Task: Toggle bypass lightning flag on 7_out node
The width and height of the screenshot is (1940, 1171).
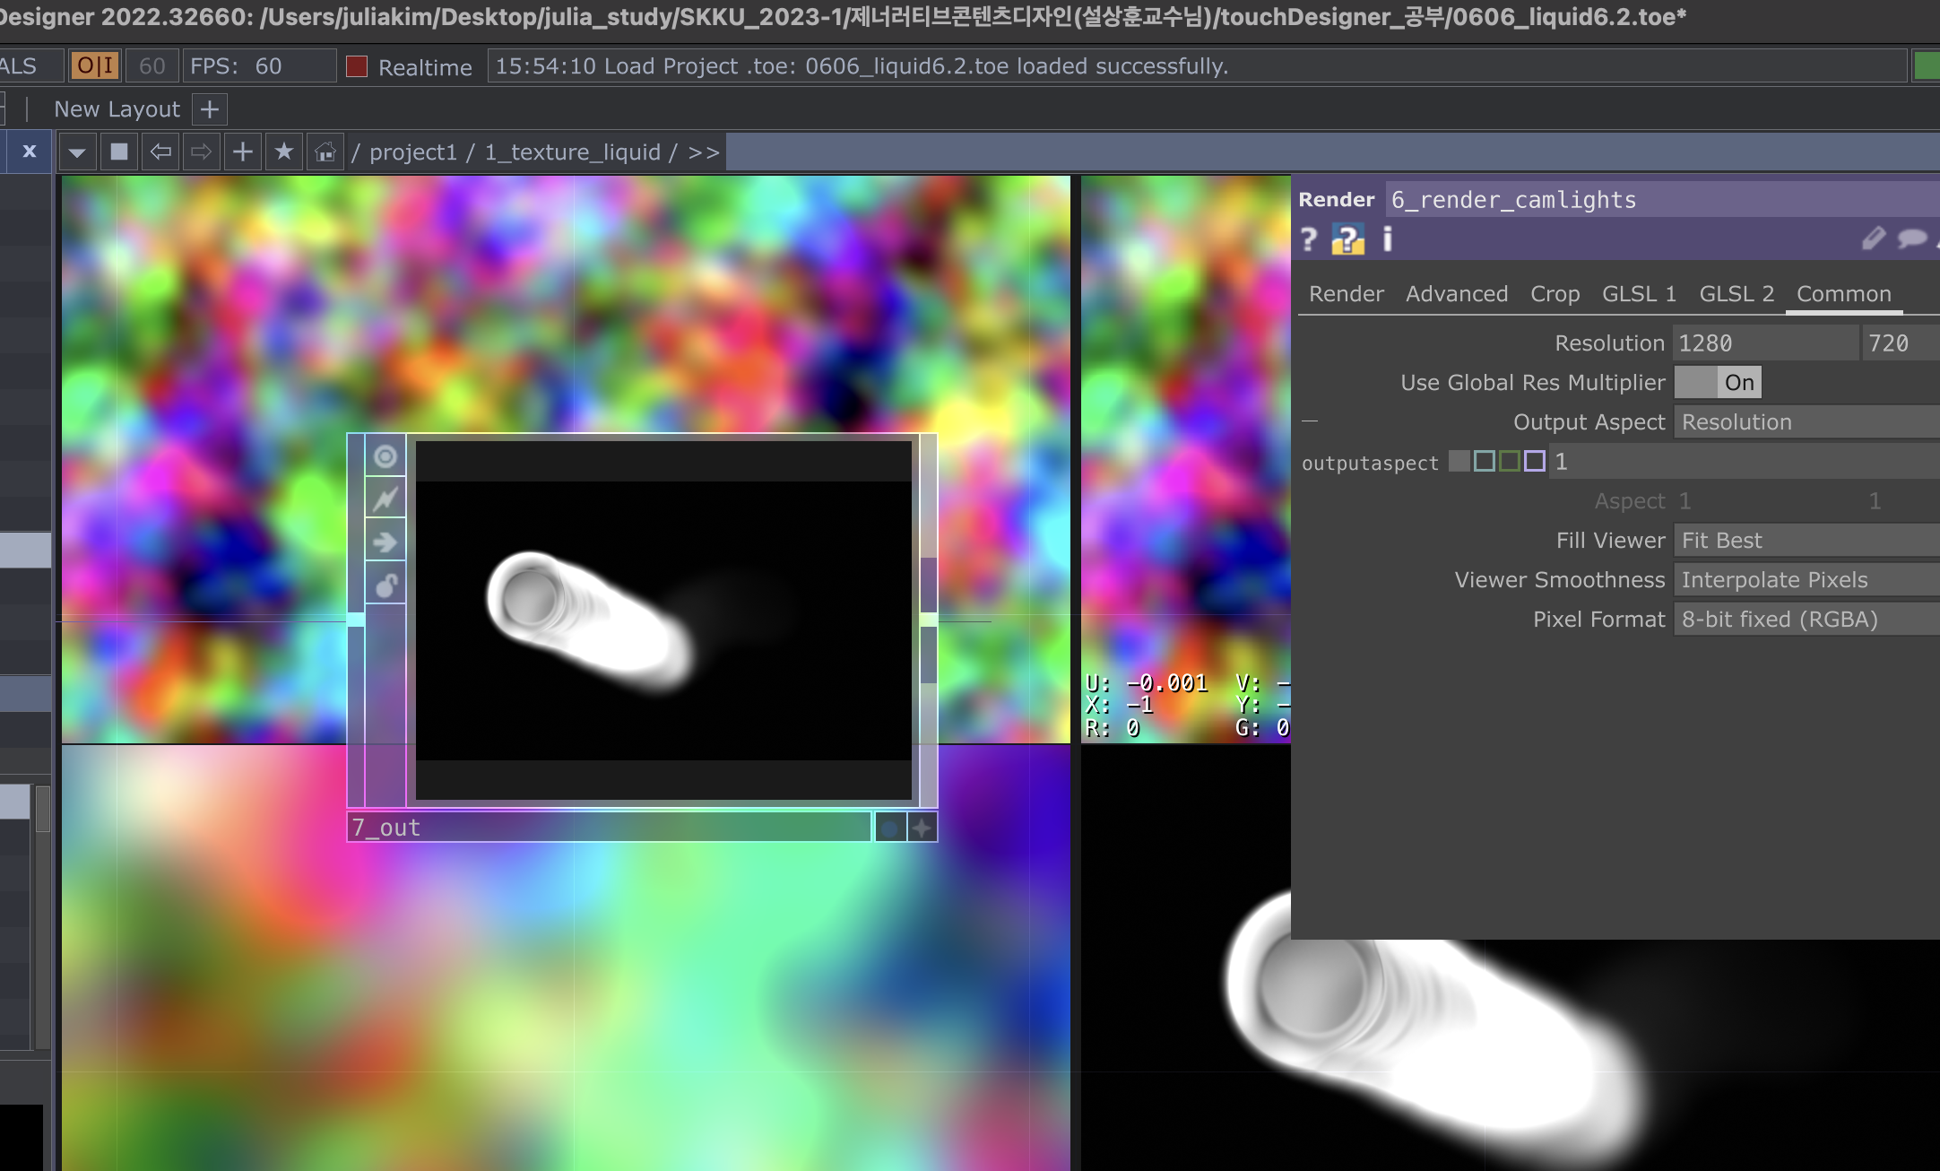Action: pyautogui.click(x=385, y=499)
